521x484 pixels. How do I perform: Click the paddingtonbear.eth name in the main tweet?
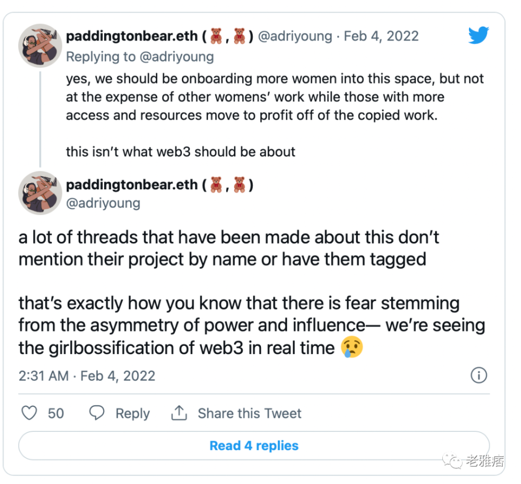[x=132, y=185]
